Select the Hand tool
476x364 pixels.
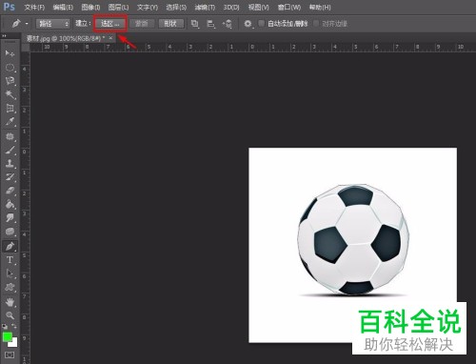(10, 302)
